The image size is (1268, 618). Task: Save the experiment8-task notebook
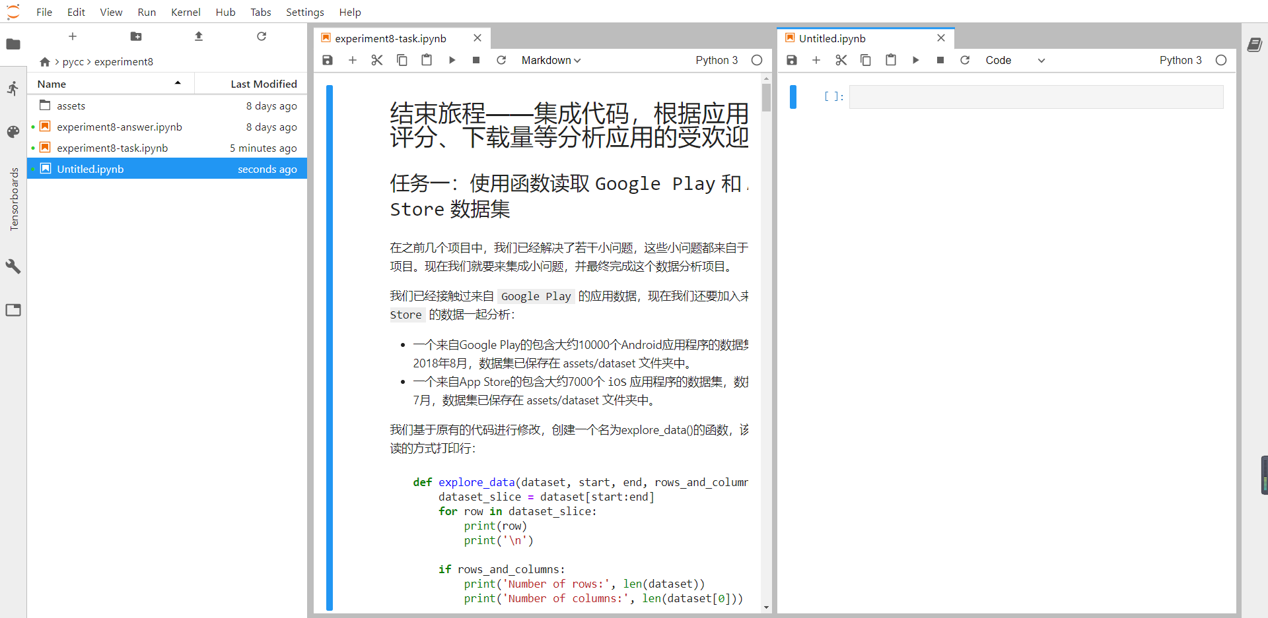tap(328, 60)
